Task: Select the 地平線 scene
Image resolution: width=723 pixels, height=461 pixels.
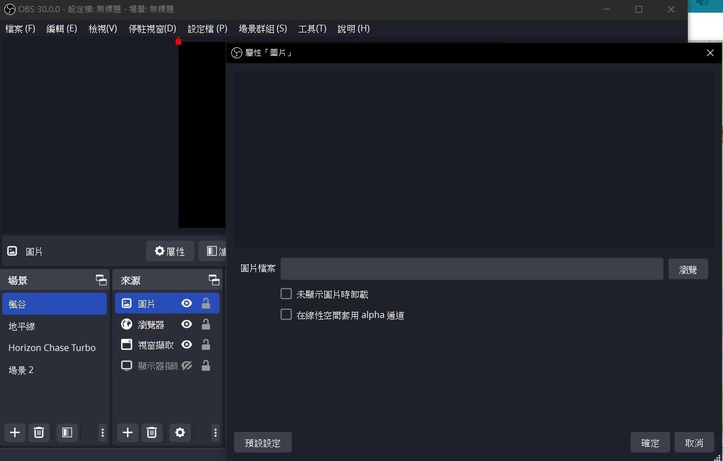Action: tap(22, 326)
